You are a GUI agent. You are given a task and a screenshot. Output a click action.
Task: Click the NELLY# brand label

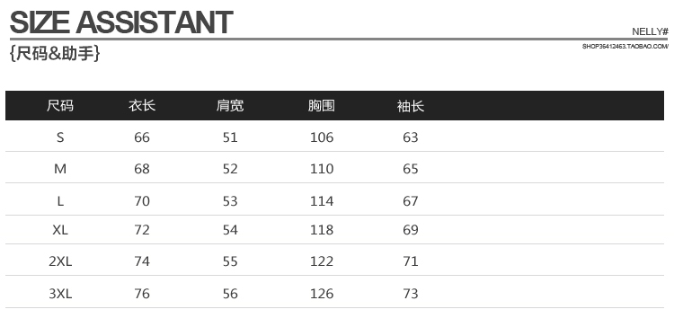coord(650,31)
